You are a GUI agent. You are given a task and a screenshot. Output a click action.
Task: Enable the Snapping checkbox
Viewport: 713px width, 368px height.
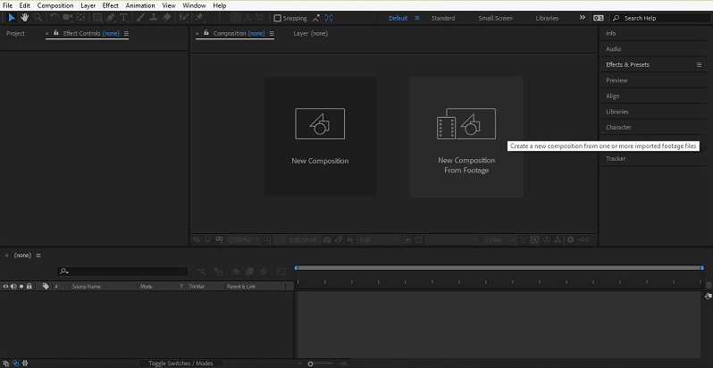(x=277, y=18)
